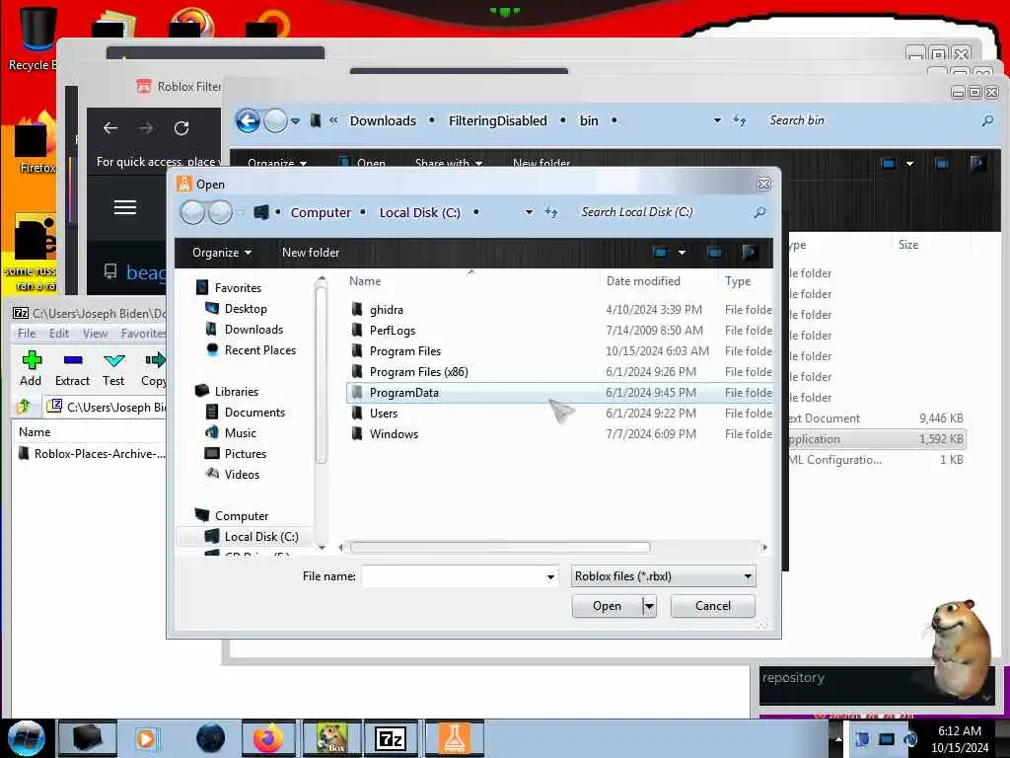The height and width of the screenshot is (758, 1010).
Task: Click Back button in bin Explorer window
Action: click(x=248, y=120)
